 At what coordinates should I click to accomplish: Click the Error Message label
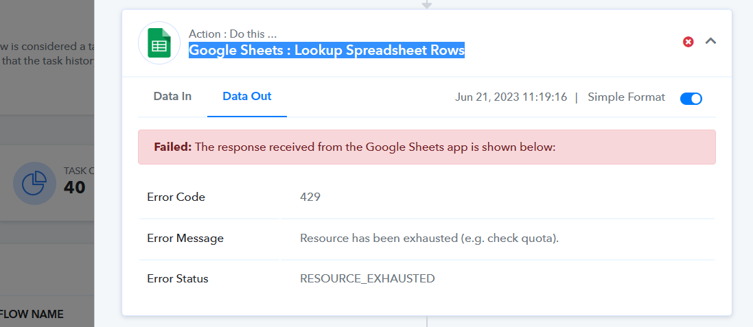pos(185,239)
